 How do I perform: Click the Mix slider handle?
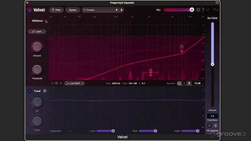(x=192, y=10)
